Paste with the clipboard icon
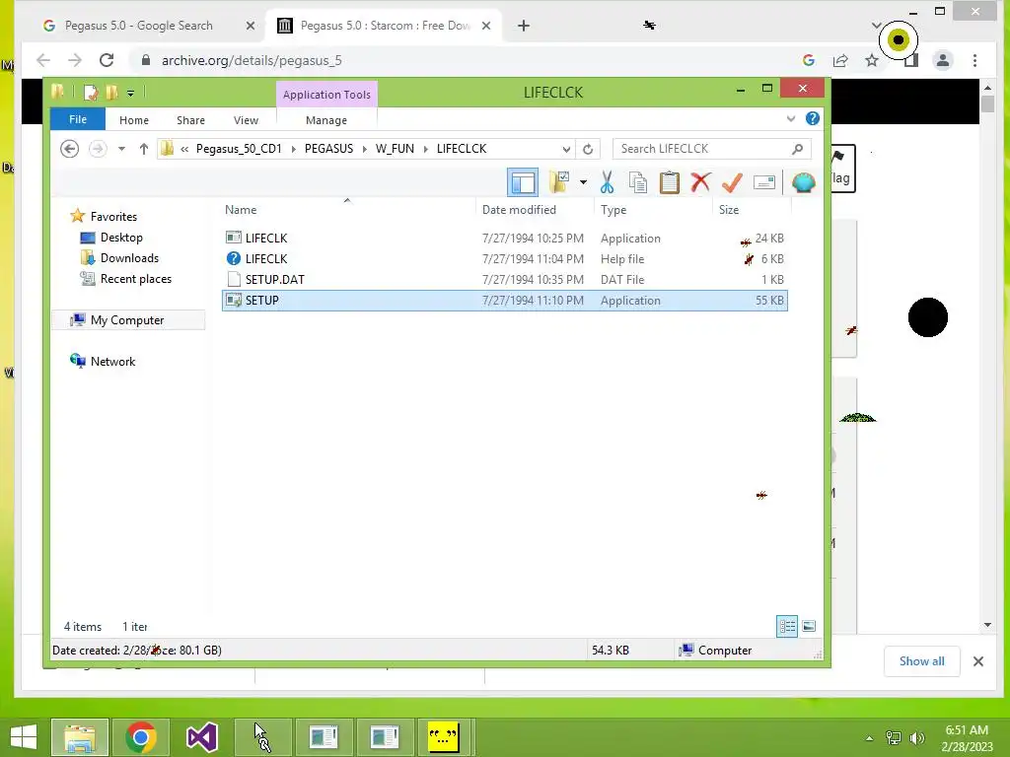The height and width of the screenshot is (757, 1010). click(x=670, y=182)
